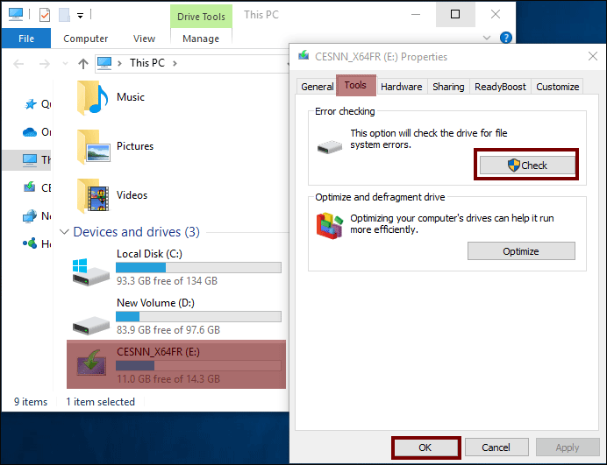Viewport: 607px width, 465px height.
Task: Click the Properties title bar drive icon
Action: [303, 56]
